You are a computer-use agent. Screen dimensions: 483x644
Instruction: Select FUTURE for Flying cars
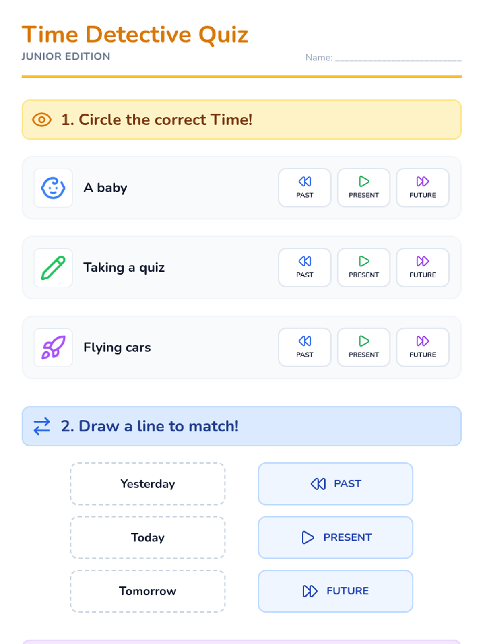tap(423, 347)
